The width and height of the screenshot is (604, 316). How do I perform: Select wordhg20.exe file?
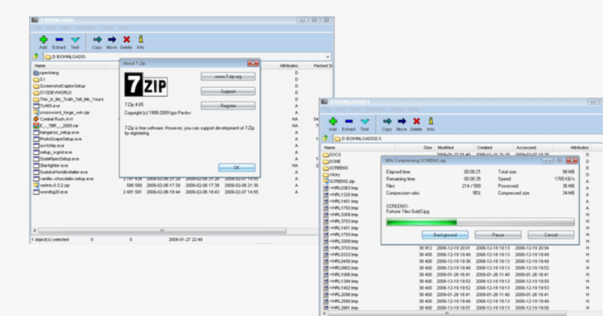click(x=51, y=192)
